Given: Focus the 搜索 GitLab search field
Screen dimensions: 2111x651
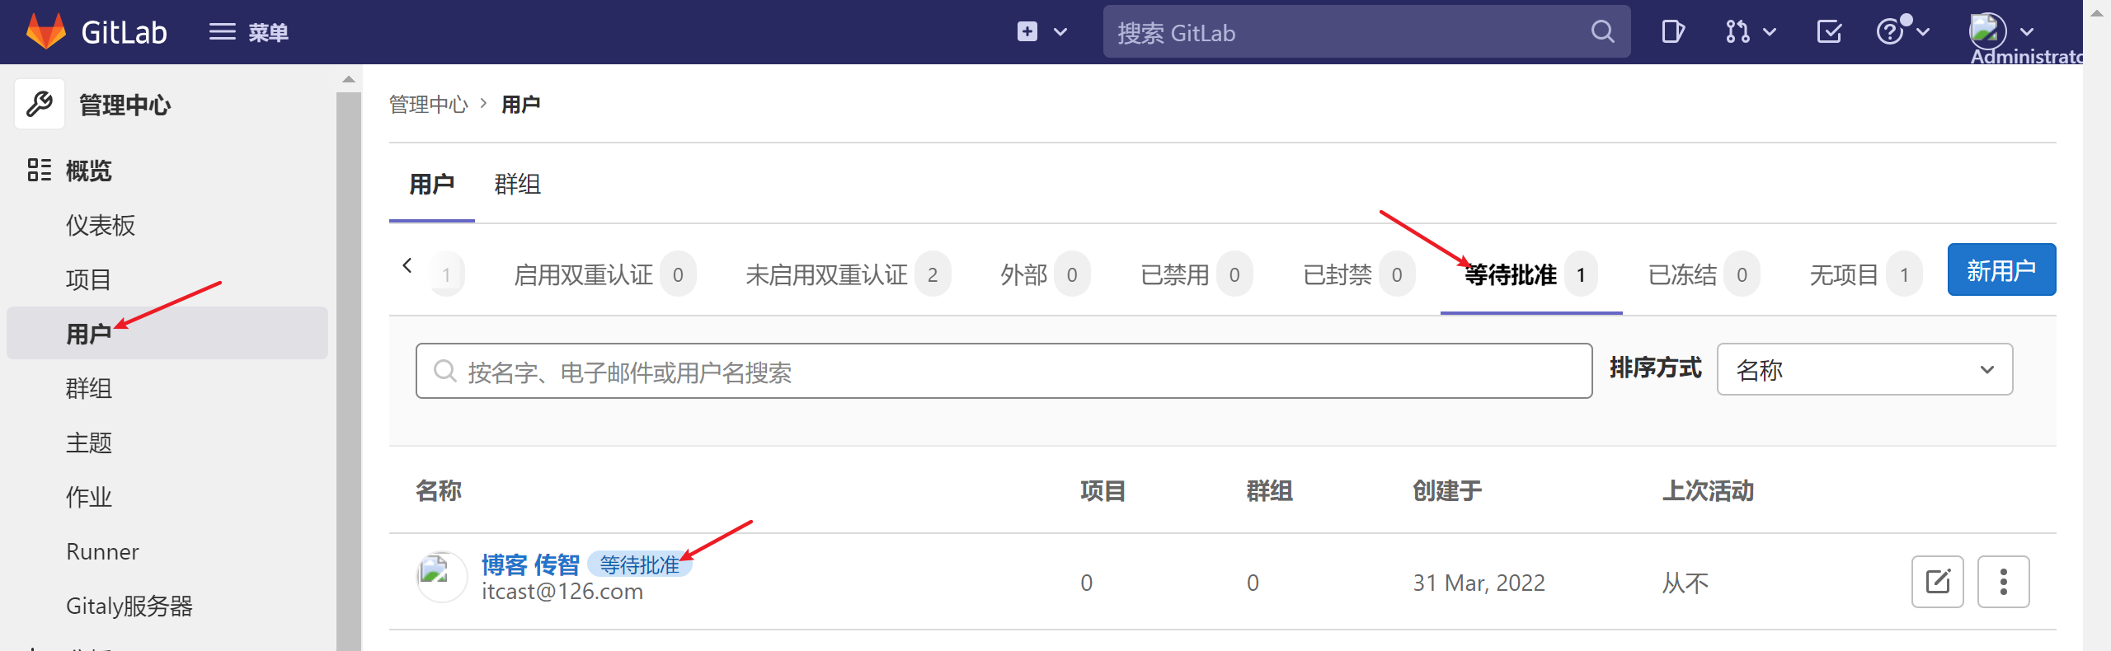Looking at the screenshot, I should pos(1366,32).
